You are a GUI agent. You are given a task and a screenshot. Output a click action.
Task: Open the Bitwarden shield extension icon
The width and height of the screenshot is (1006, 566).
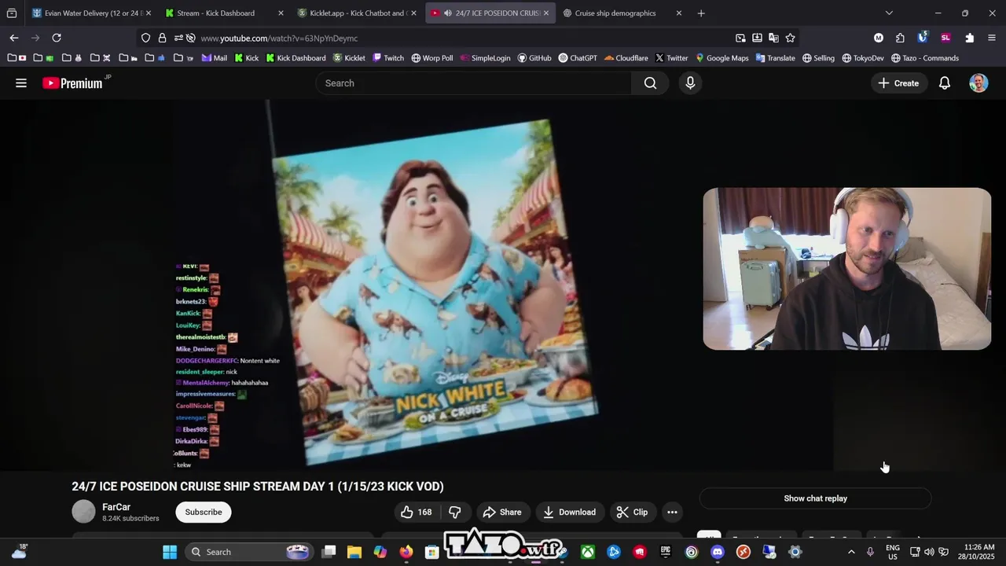coord(923,38)
